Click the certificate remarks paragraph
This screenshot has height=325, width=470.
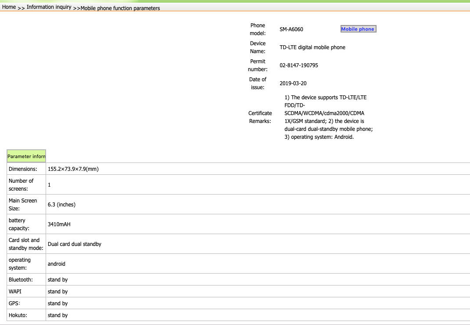[x=328, y=117]
